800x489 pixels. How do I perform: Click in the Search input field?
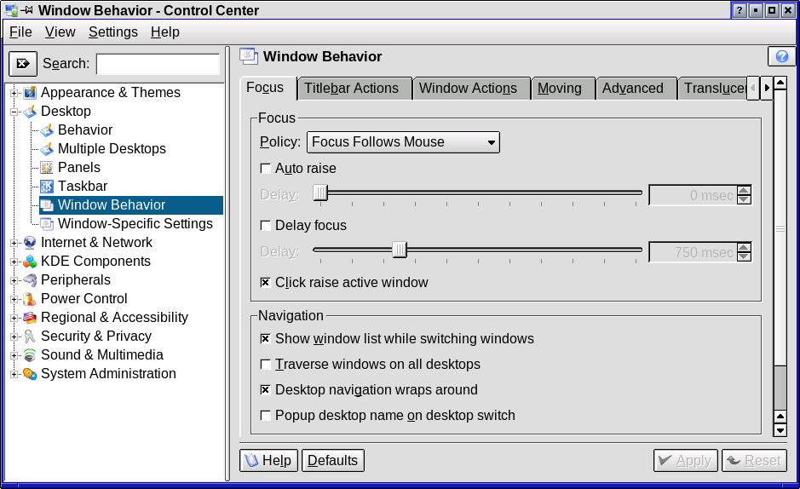click(x=158, y=64)
